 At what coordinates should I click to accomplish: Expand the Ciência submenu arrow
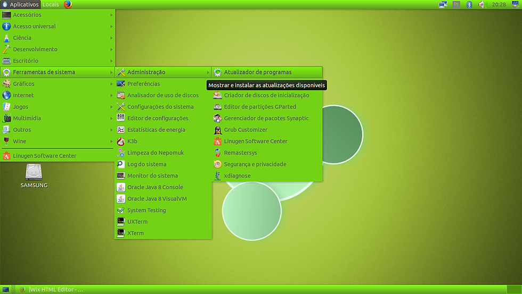coord(111,38)
